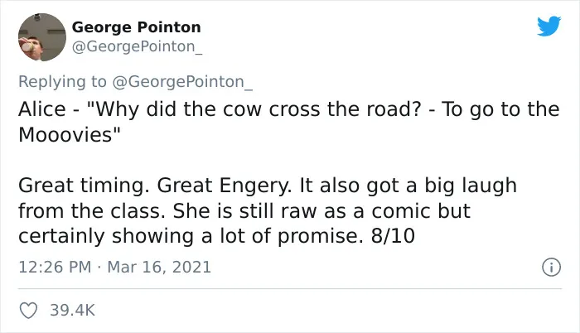Open the tweet info icon
The image size is (580, 333).
pyautogui.click(x=551, y=267)
